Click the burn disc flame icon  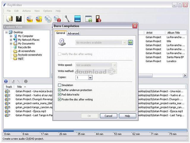(x=30, y=19)
